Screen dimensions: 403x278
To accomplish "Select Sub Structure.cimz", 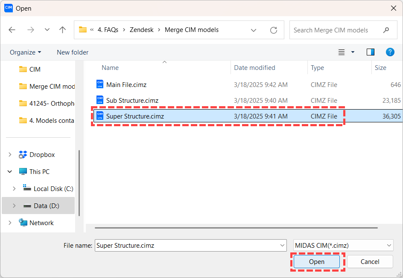I will coord(248,100).
